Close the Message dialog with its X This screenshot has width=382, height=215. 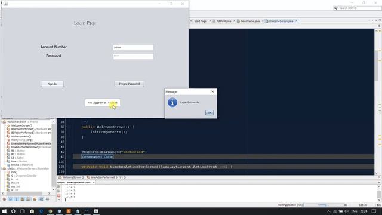pyautogui.click(x=212, y=91)
